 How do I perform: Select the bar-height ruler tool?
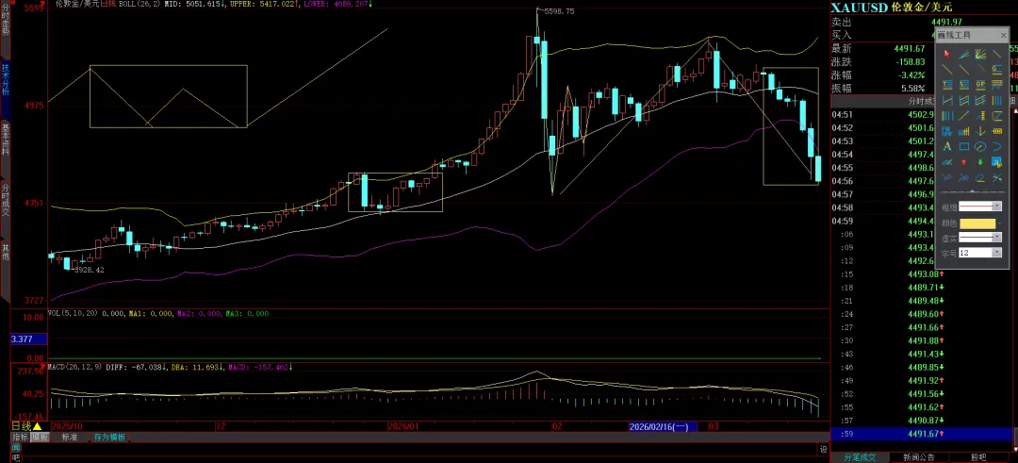click(980, 116)
